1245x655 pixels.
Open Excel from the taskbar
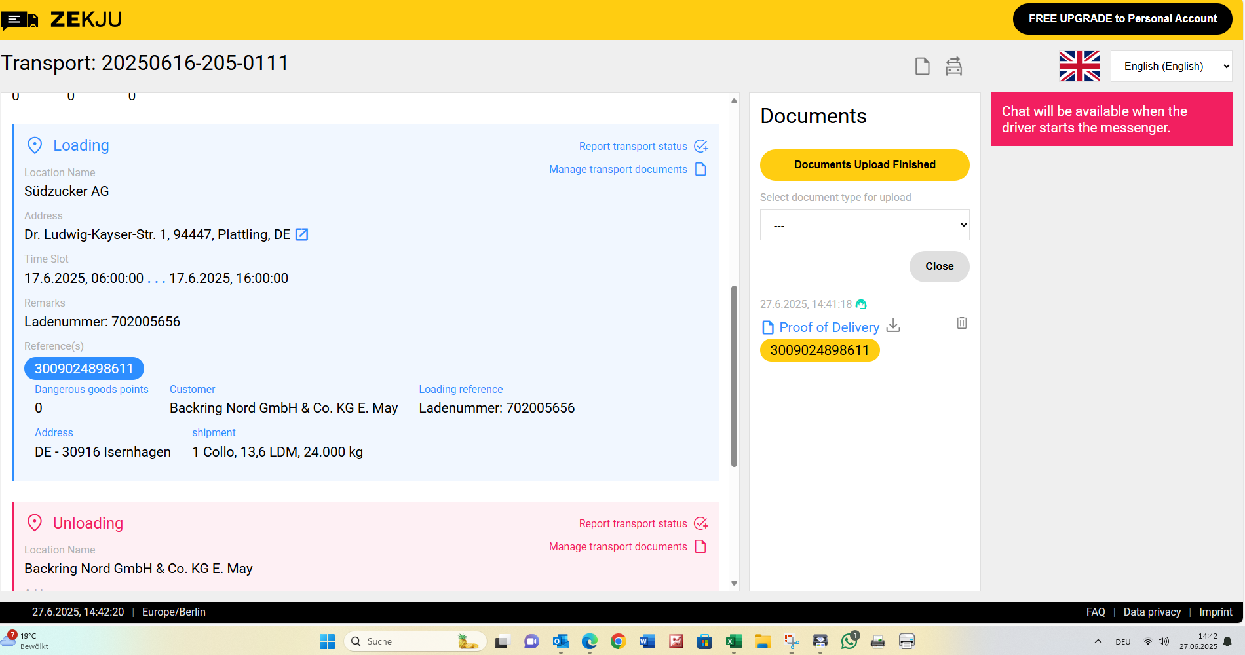pyautogui.click(x=733, y=641)
